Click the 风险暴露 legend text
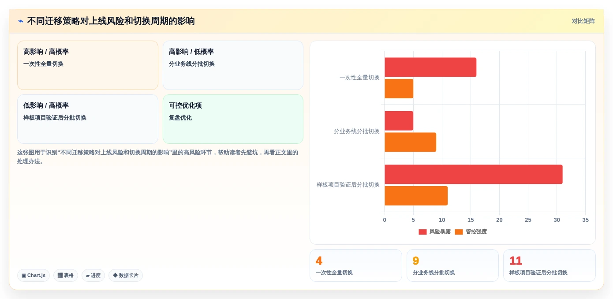The width and height of the screenshot is (613, 299). click(440, 232)
